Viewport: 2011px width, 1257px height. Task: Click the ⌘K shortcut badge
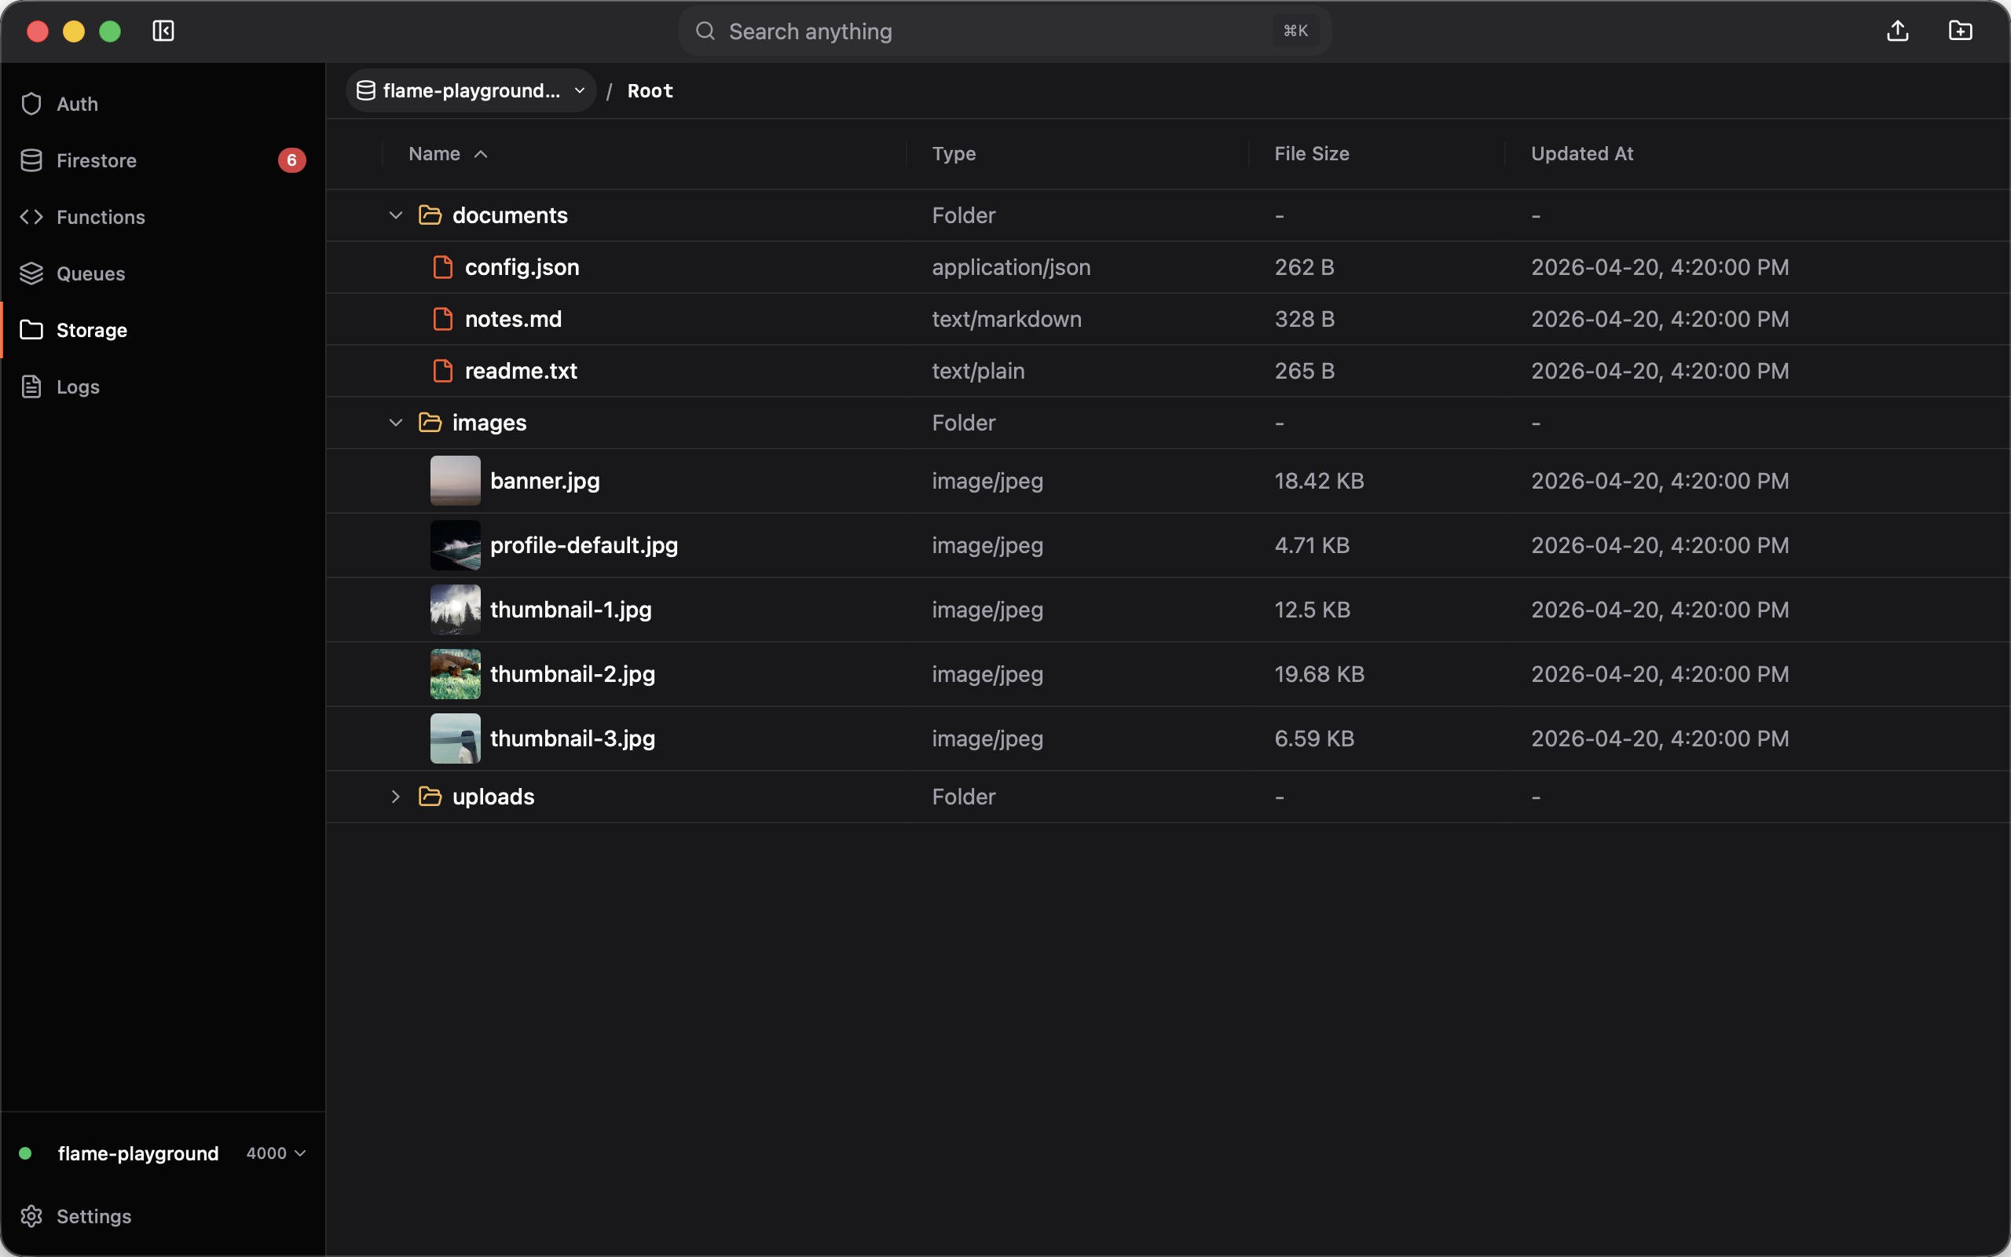1295,31
